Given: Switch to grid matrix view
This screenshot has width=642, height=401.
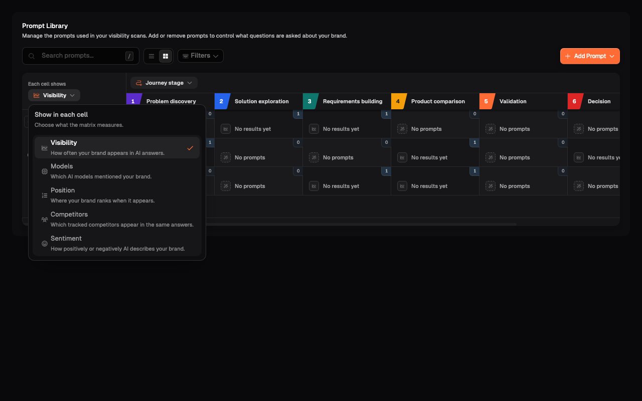Looking at the screenshot, I should 166,56.
